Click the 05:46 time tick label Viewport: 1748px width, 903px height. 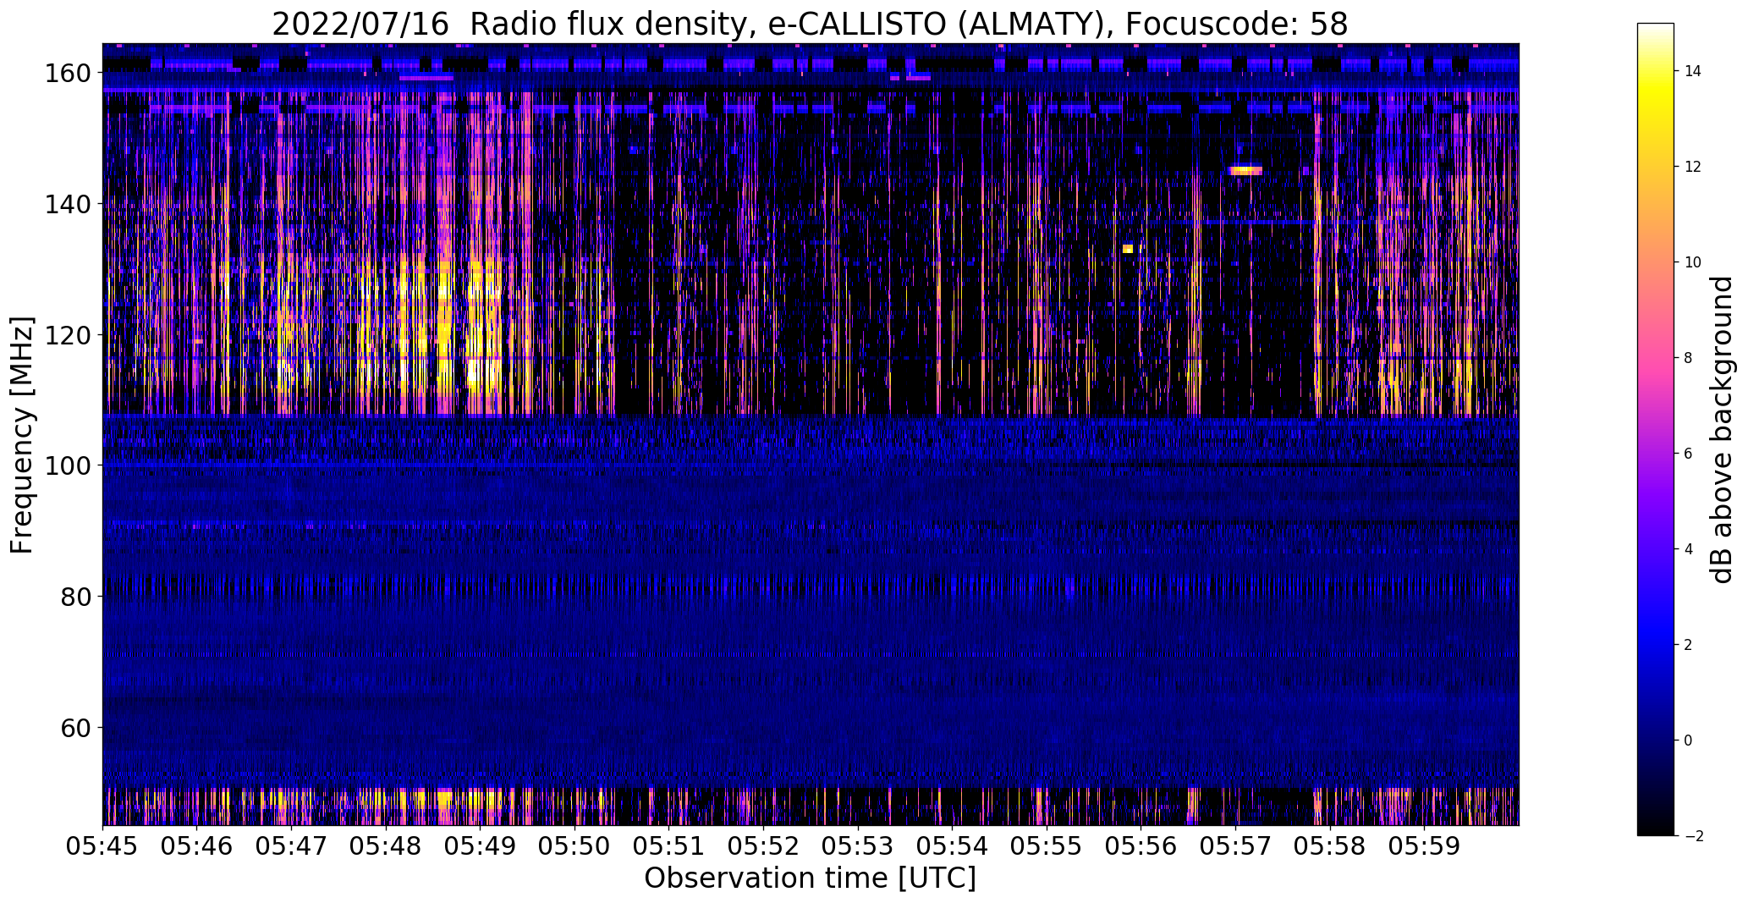pyautogui.click(x=197, y=845)
